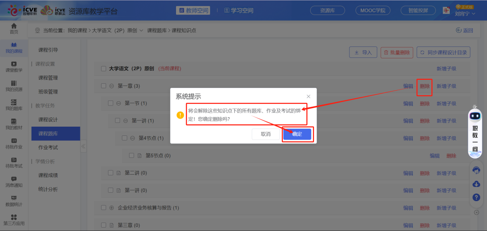The width and height of the screenshot is (487, 231).
Task: Confirm deletion with the 确定 button
Action: (298, 135)
